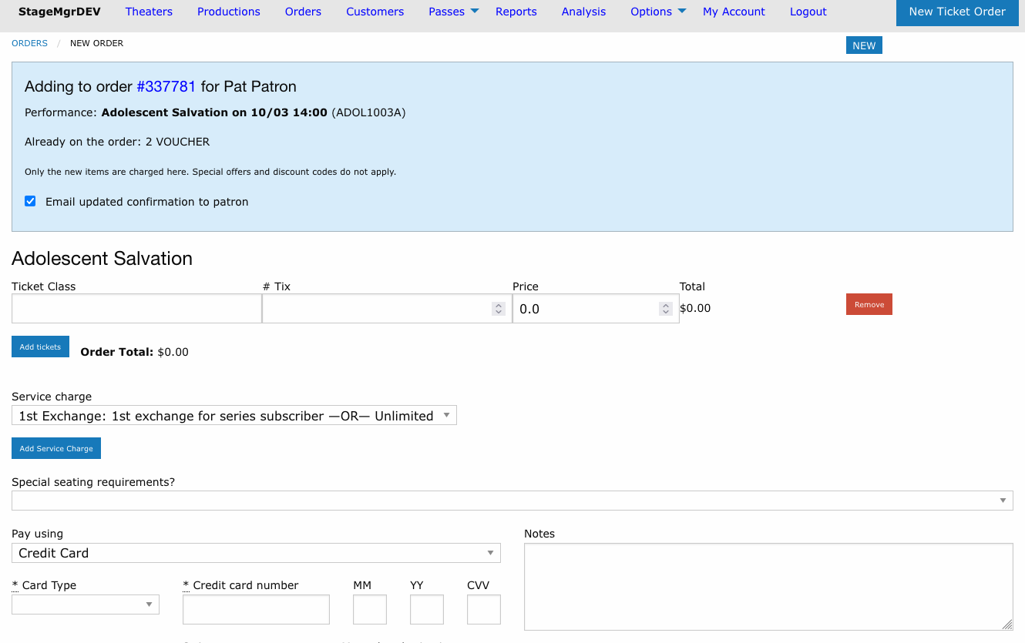Image resolution: width=1025 pixels, height=643 pixels.
Task: Click Add Service Charge button
Action: [x=56, y=448]
